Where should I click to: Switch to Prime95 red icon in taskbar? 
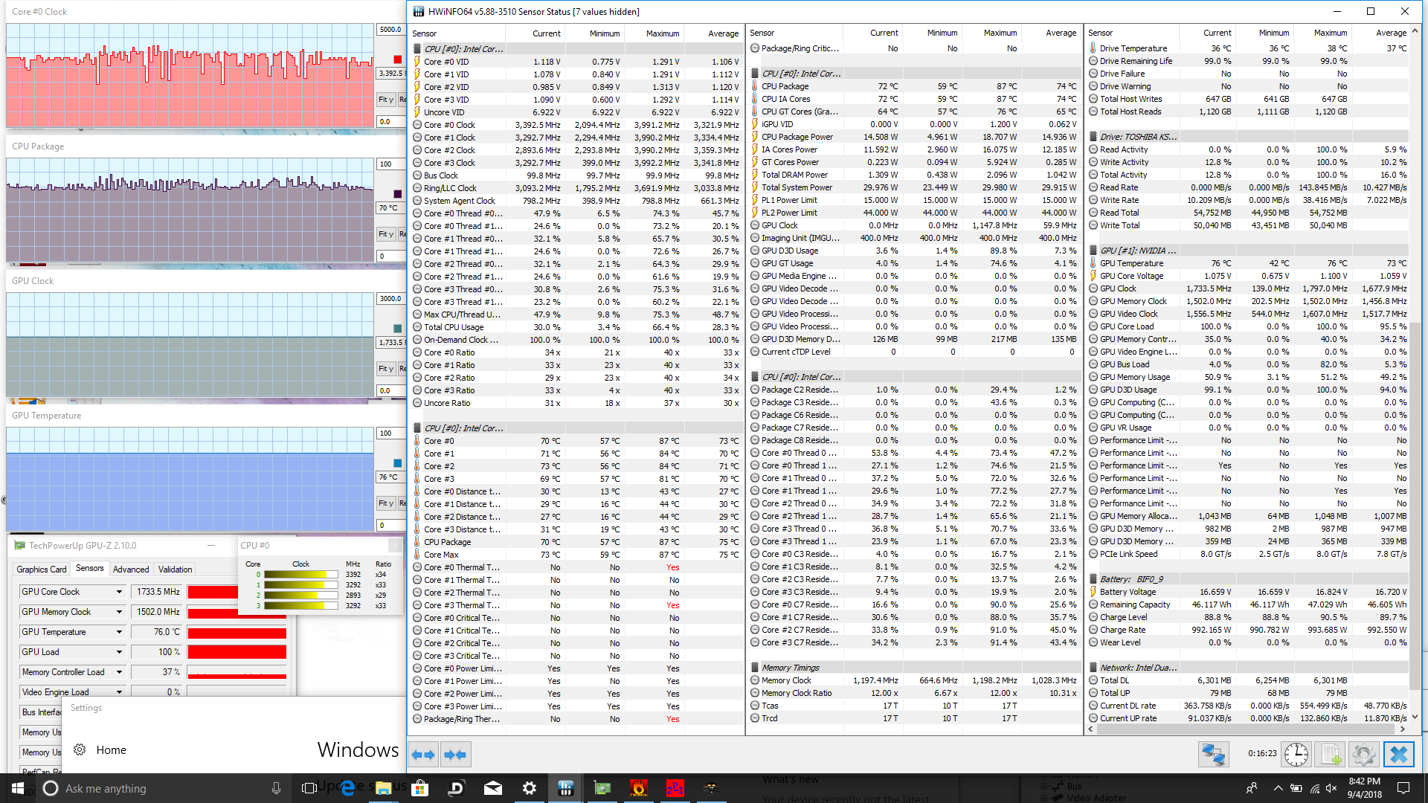pos(675,788)
